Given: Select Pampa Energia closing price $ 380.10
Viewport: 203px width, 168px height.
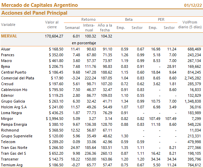Looking at the screenshot, I should click(56, 124).
